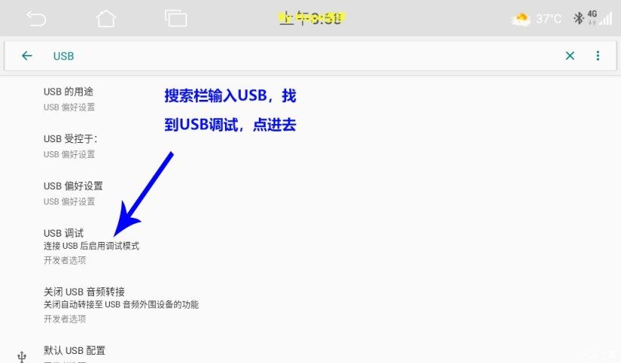Open the recent apps overview icon
This screenshot has height=363, width=621.
pyautogui.click(x=176, y=18)
